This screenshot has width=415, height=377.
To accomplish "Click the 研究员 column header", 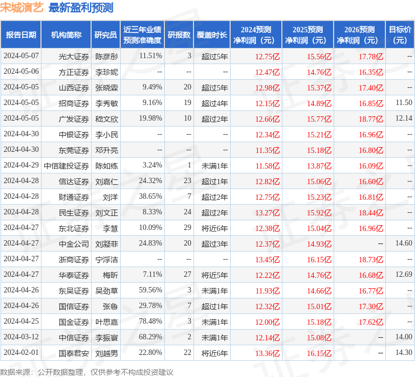I will [x=106, y=34].
